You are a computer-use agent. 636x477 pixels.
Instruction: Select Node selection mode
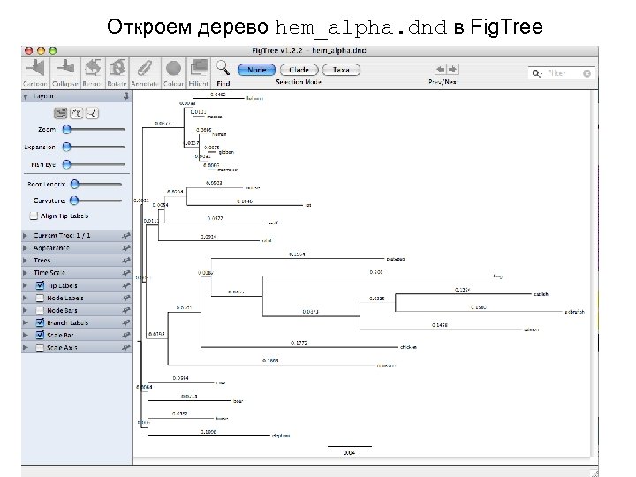(256, 70)
